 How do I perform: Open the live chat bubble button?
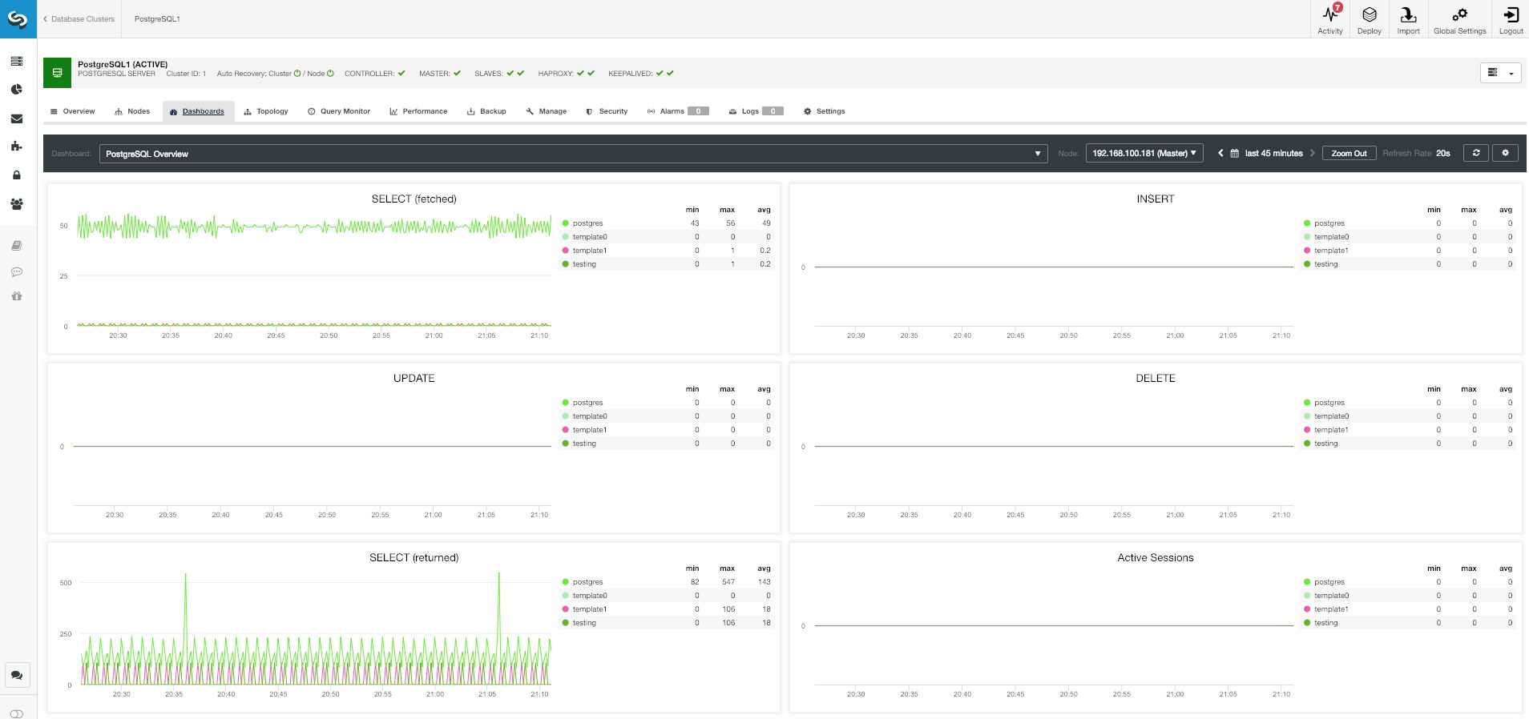pyautogui.click(x=18, y=675)
